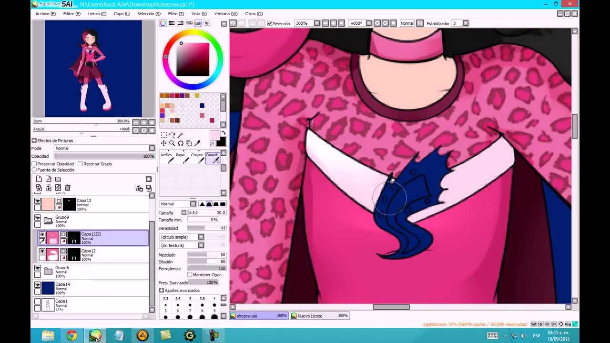Open Chrome from the Windows taskbar

(x=71, y=336)
